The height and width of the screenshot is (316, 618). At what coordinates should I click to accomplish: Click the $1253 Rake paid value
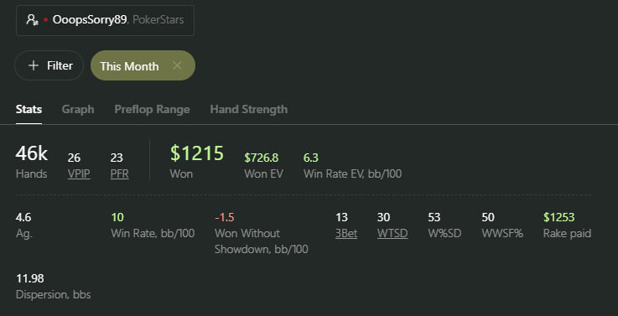558,217
